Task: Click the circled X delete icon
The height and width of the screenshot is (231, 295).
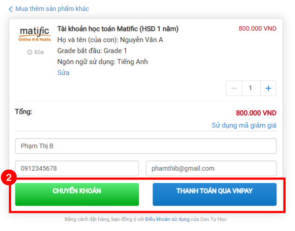Action: 30,52
